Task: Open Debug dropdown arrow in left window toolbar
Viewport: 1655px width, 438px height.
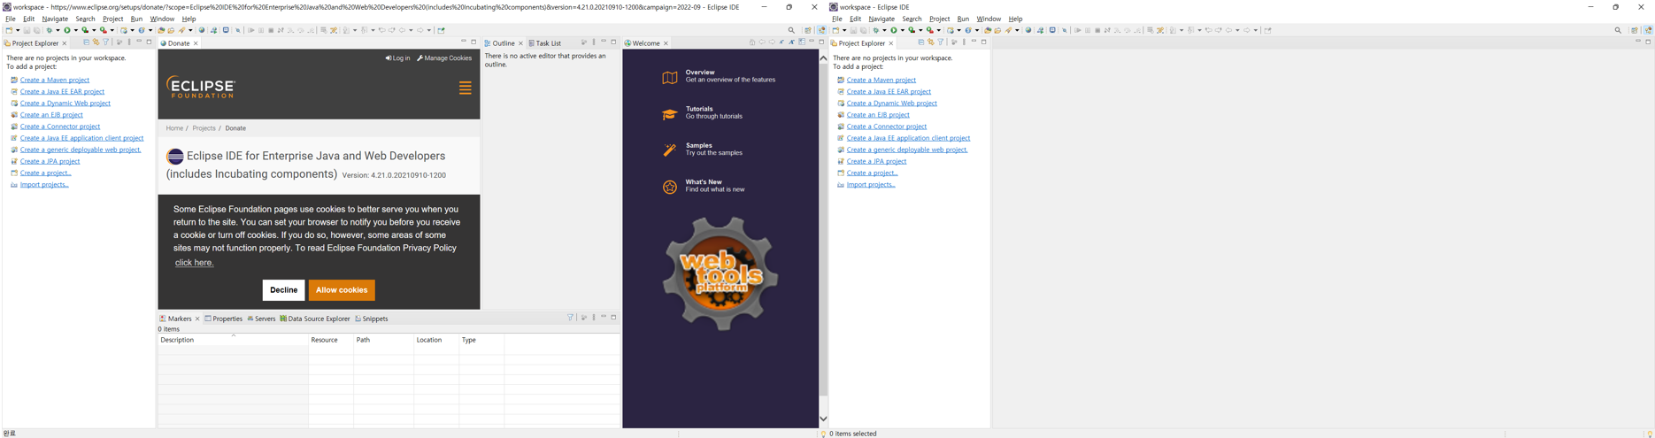Action: [x=58, y=30]
